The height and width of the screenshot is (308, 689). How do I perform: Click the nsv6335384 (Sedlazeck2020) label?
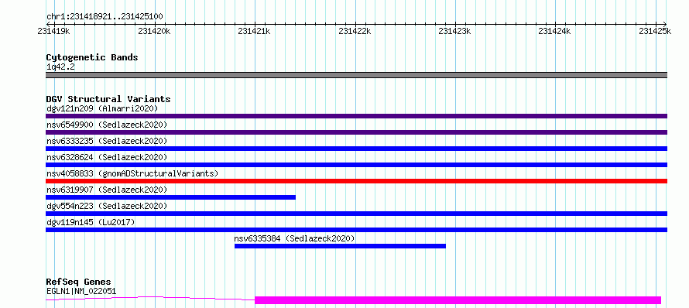(294, 238)
